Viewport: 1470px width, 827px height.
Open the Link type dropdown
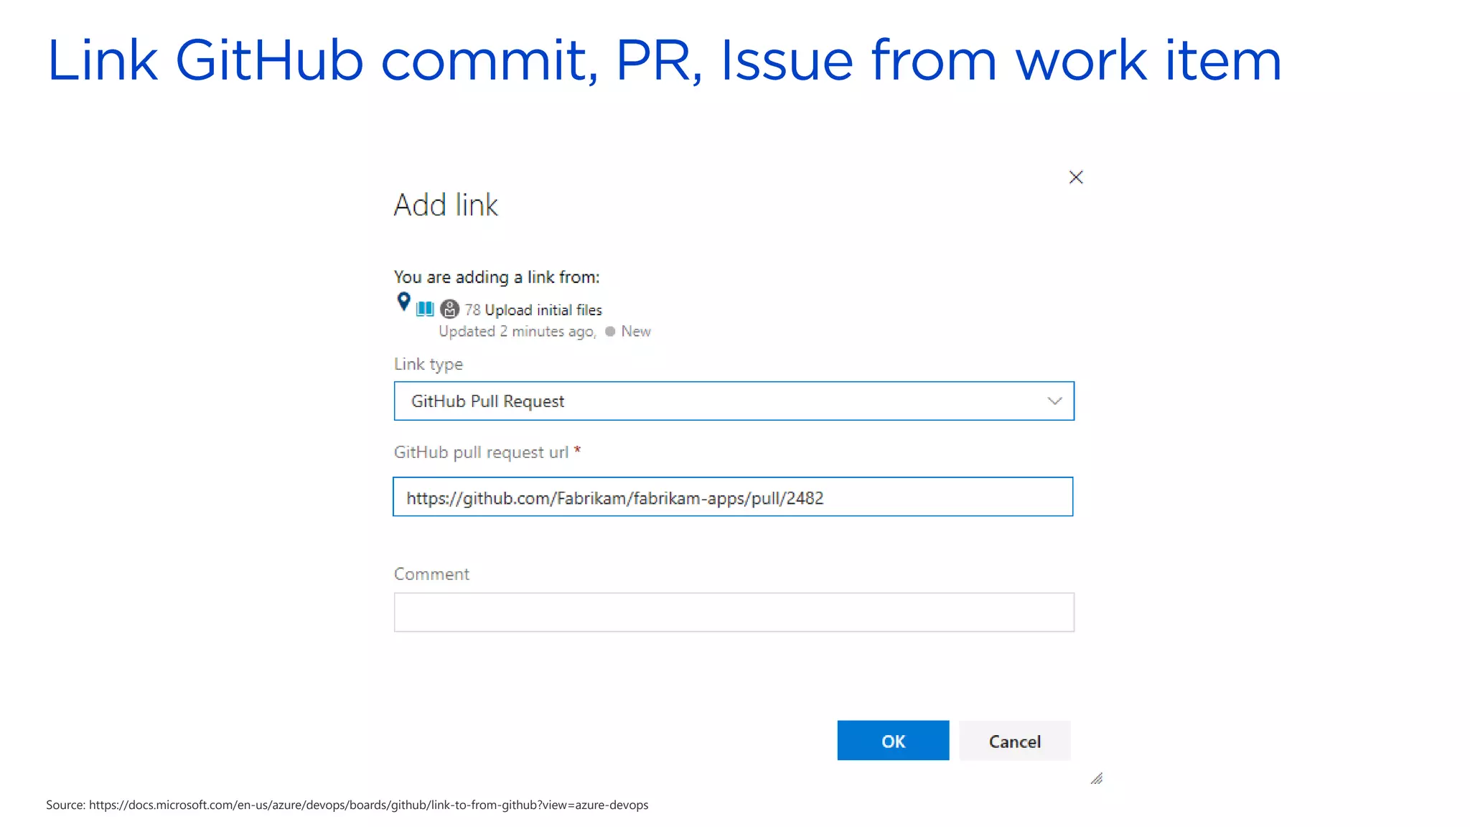734,401
